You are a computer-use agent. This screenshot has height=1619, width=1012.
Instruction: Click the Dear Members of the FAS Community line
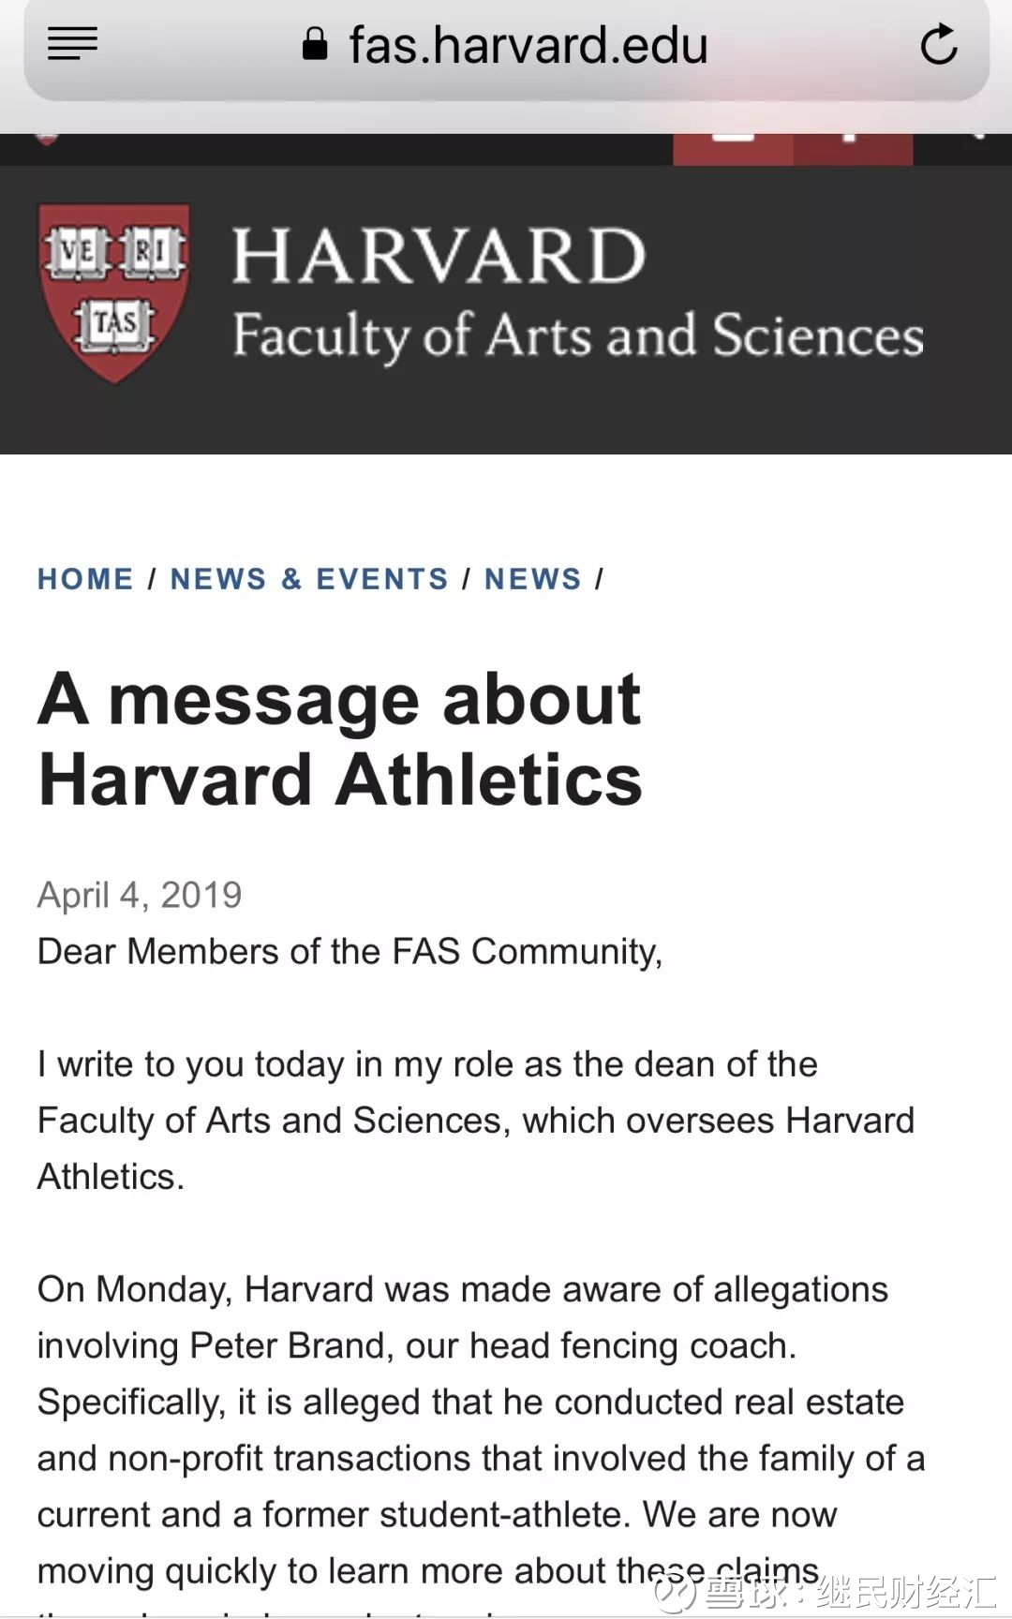click(x=350, y=951)
